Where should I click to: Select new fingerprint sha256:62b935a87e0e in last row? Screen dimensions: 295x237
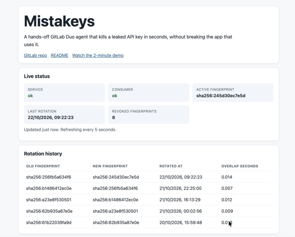pos(116,223)
